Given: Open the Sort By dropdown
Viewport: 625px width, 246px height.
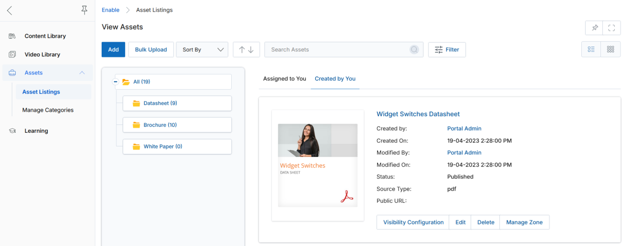Looking at the screenshot, I should point(202,49).
